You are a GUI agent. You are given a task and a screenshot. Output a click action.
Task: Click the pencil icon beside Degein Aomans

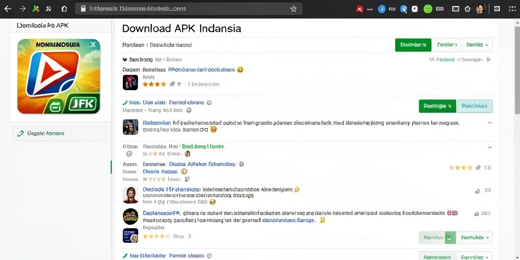pos(20,134)
